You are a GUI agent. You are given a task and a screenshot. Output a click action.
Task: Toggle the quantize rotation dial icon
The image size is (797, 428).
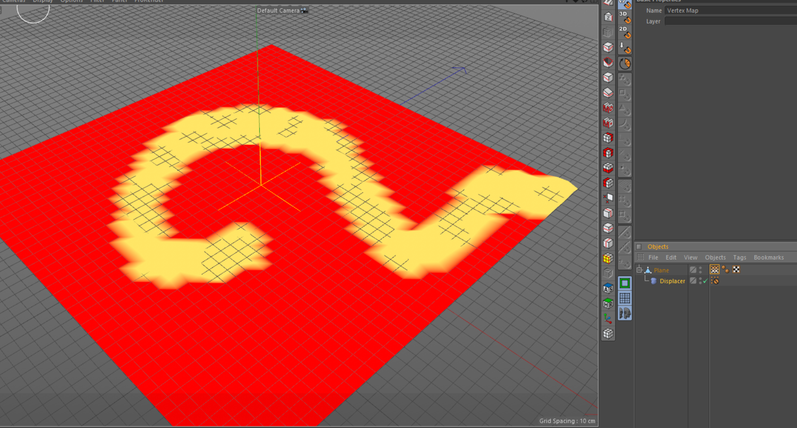(625, 64)
